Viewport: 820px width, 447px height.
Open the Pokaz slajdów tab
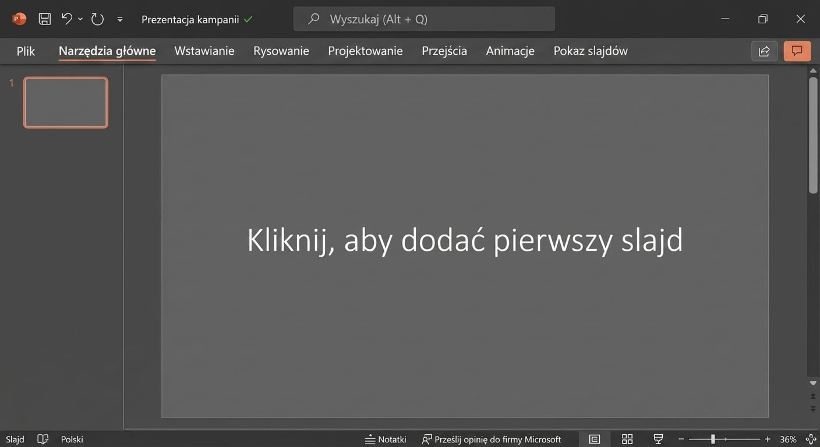591,51
